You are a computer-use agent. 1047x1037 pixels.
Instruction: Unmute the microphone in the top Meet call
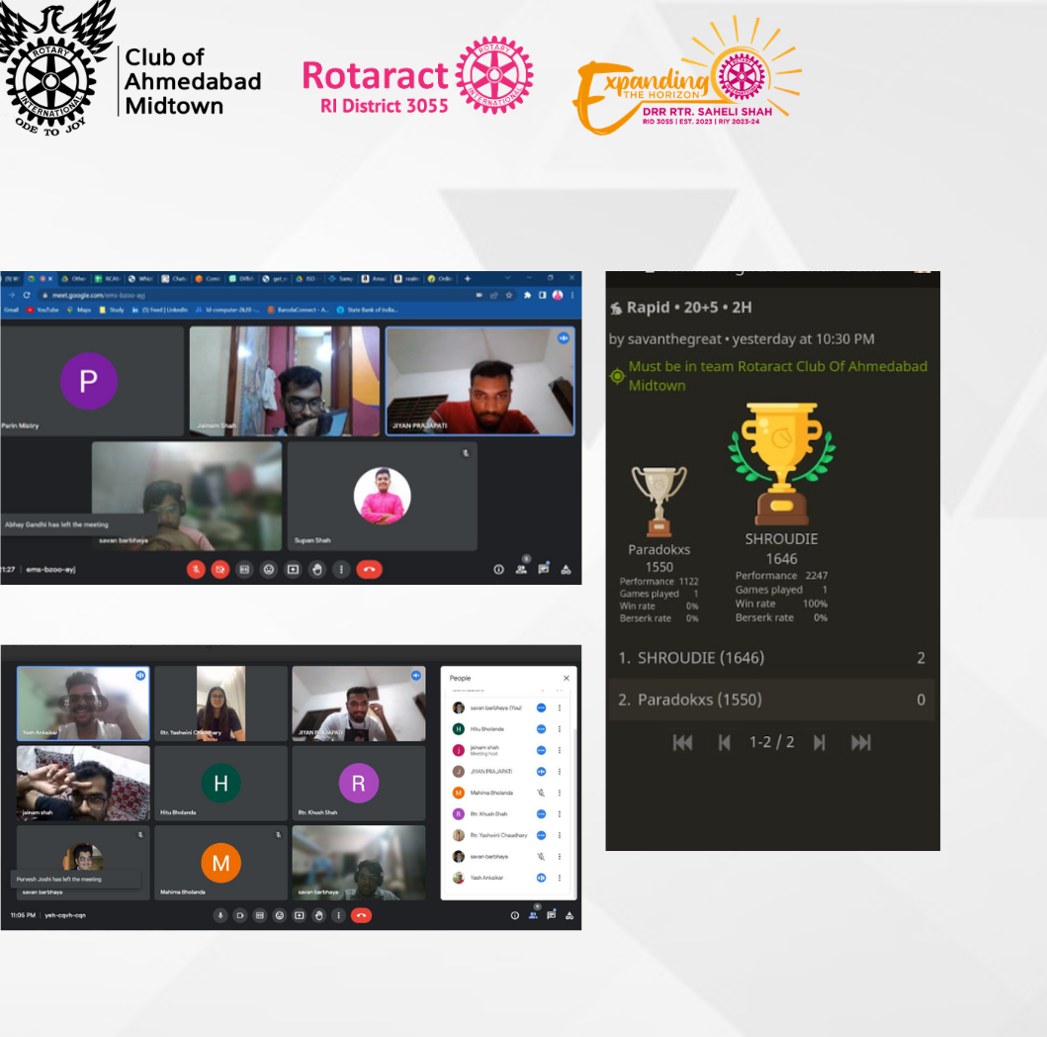(x=196, y=569)
